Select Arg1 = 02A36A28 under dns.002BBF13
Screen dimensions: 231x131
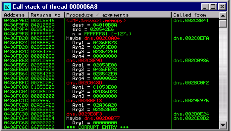pos(94,105)
